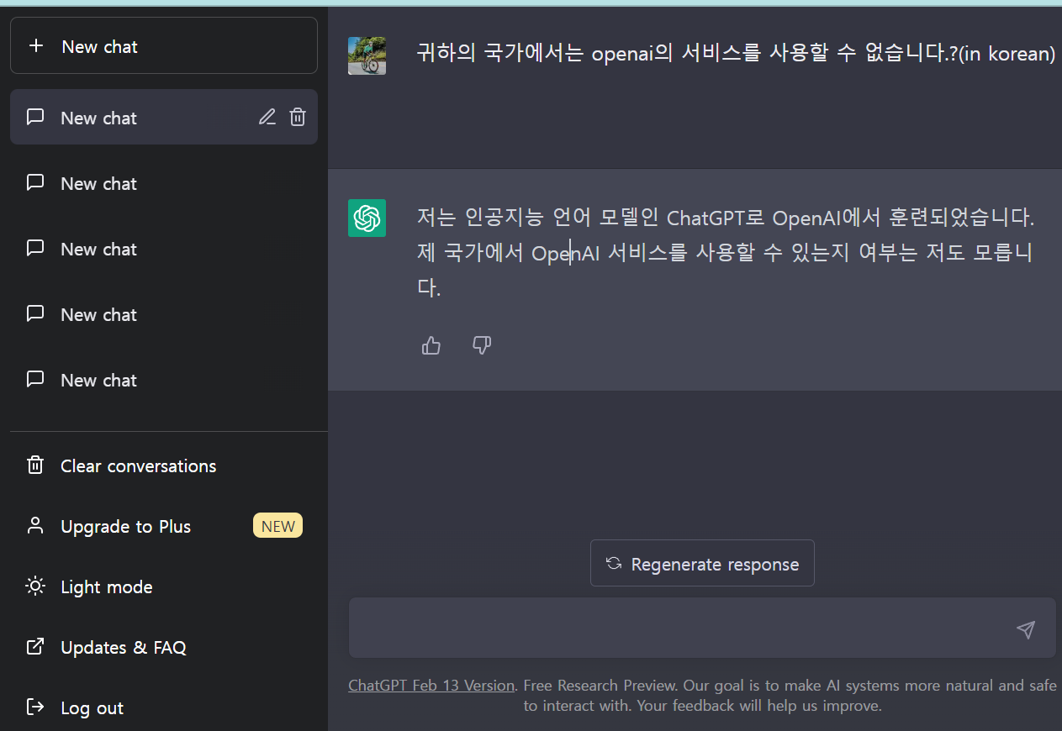Screen dimensions: 1062x731
Task: Open the highlighted New chat conversation
Action: coord(164,117)
